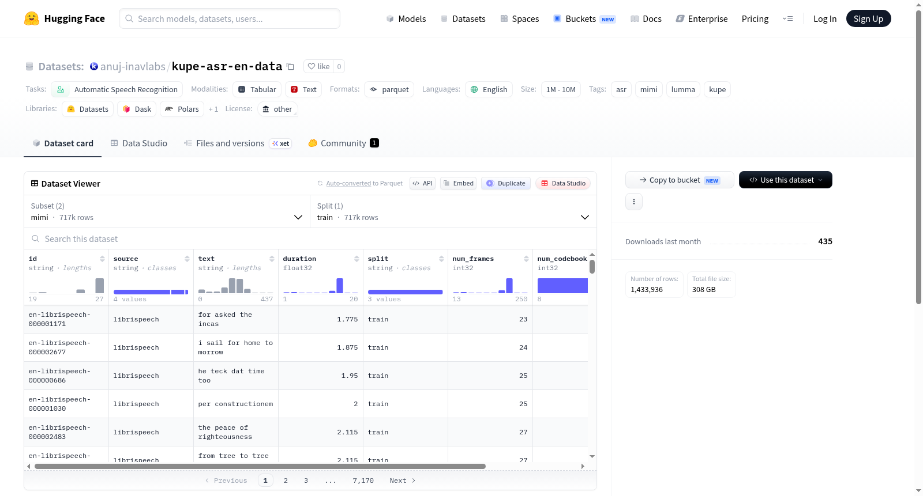The image size is (923, 496).
Task: Click the parquet format tag
Action: tap(389, 89)
